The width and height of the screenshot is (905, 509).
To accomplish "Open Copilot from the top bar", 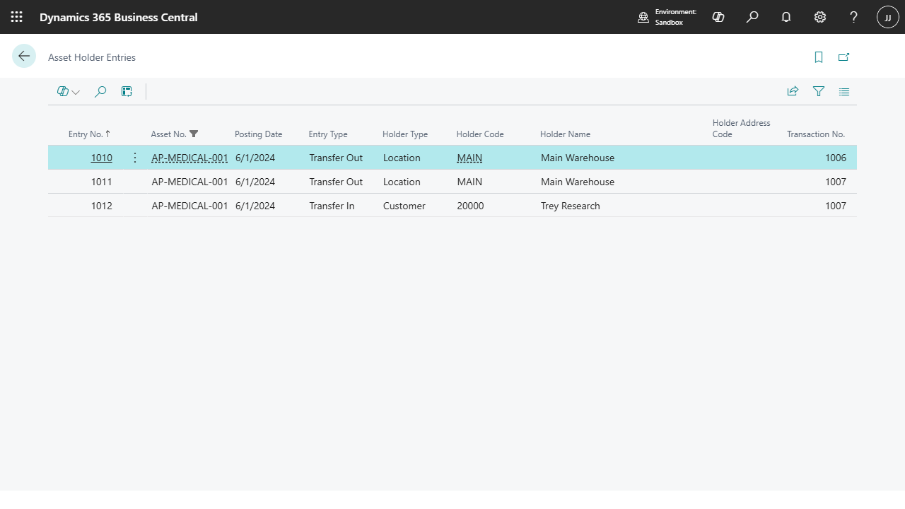I will pyautogui.click(x=718, y=17).
